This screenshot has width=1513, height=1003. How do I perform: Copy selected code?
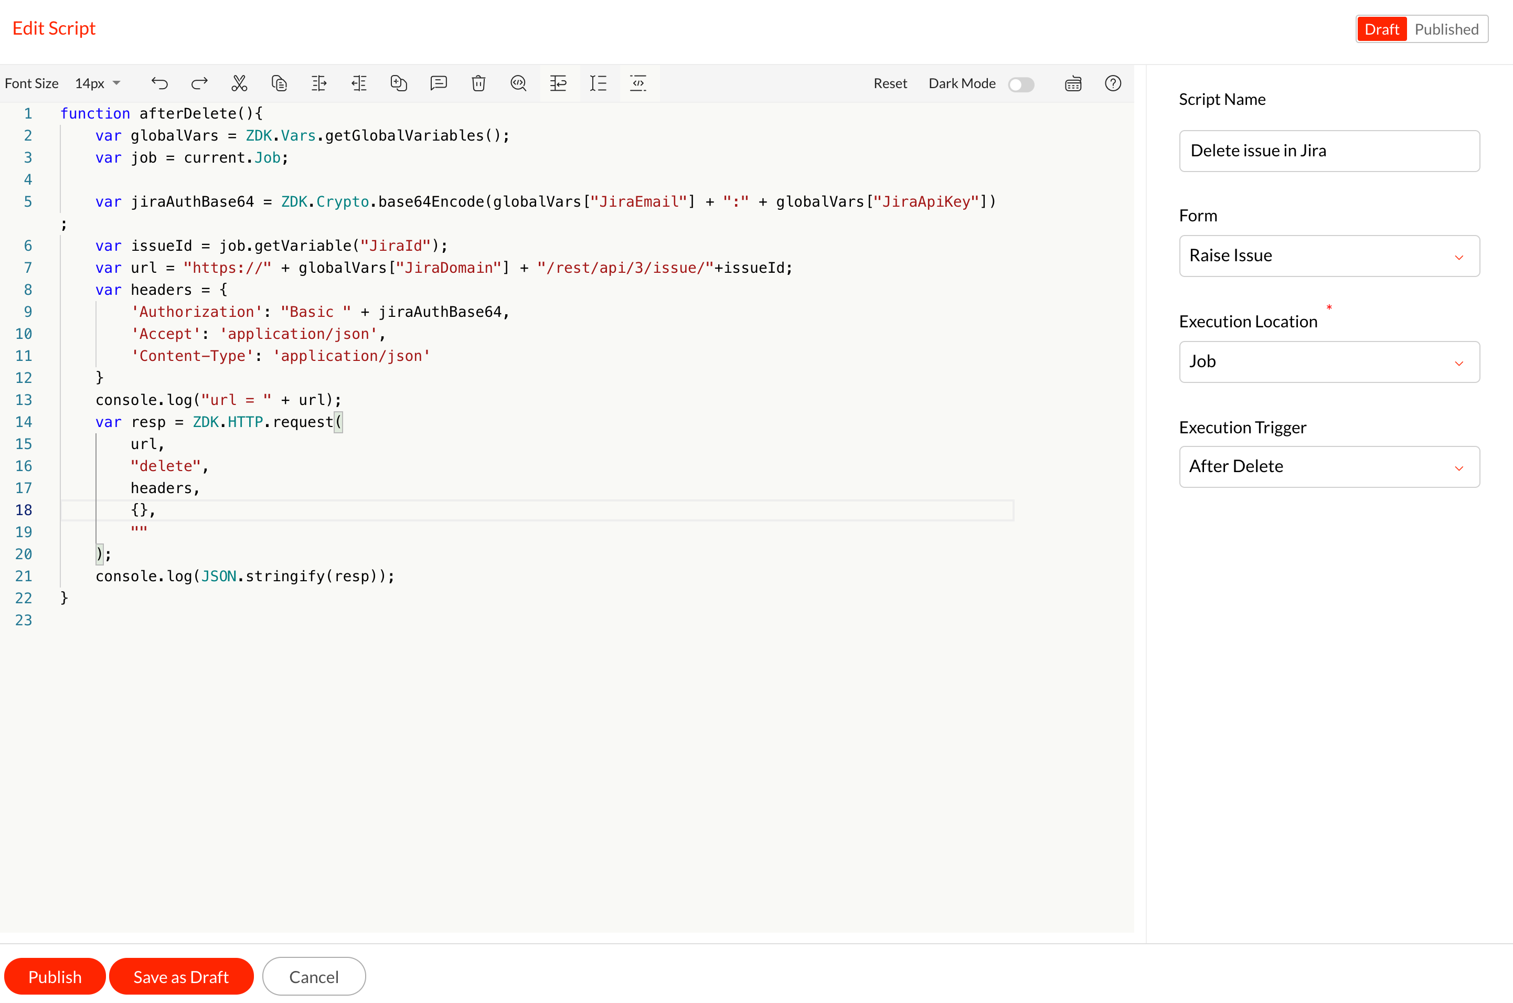279,83
